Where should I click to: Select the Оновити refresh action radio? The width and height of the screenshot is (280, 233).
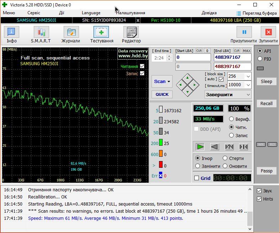click(x=225, y=166)
